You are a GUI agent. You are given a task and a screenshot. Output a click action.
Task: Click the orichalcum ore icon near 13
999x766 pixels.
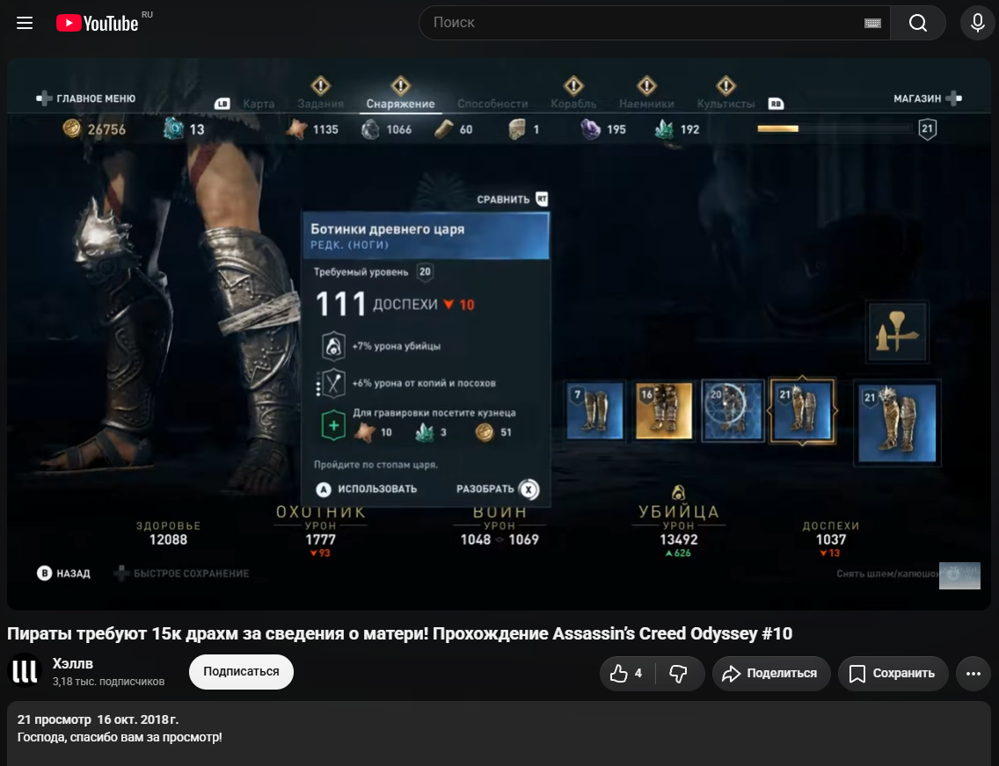tap(173, 129)
